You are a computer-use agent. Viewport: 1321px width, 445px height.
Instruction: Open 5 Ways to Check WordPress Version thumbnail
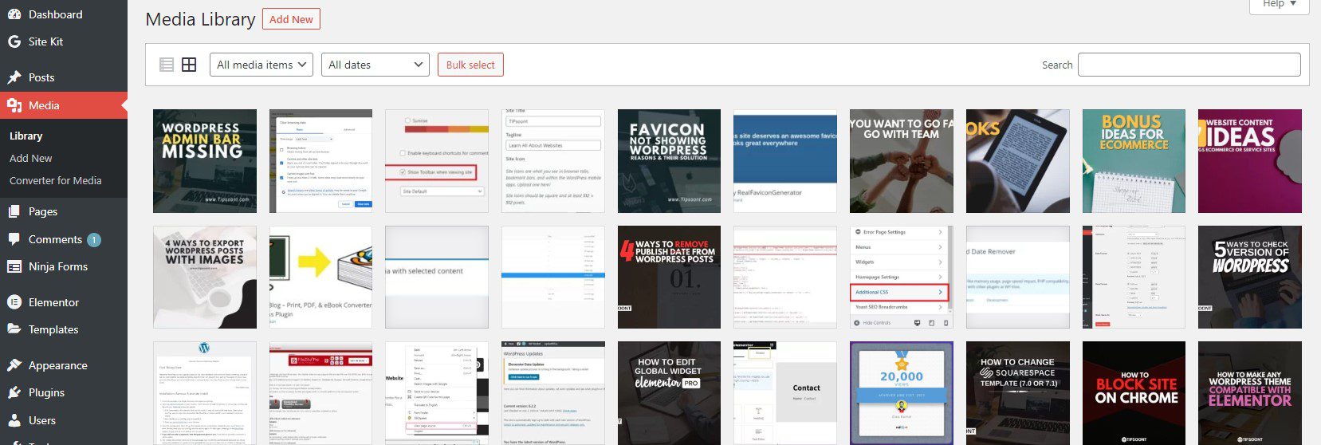(1250, 277)
